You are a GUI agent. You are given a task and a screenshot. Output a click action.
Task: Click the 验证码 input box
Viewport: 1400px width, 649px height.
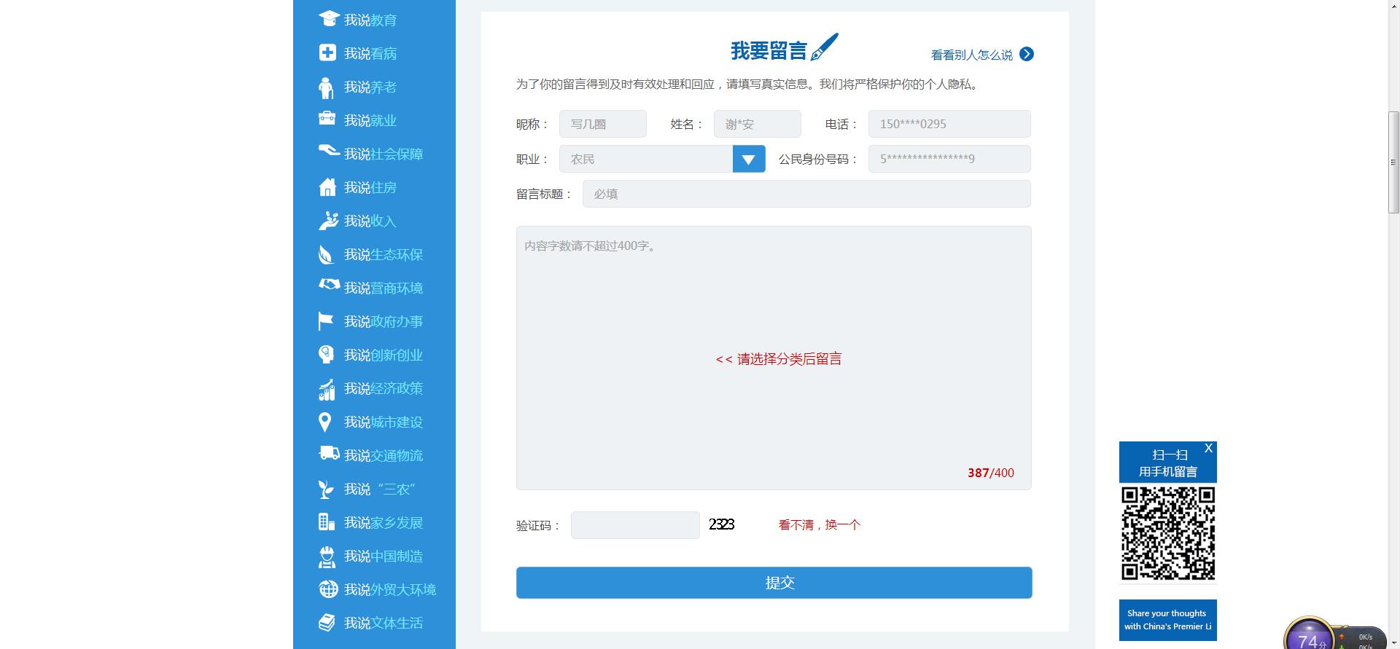634,525
